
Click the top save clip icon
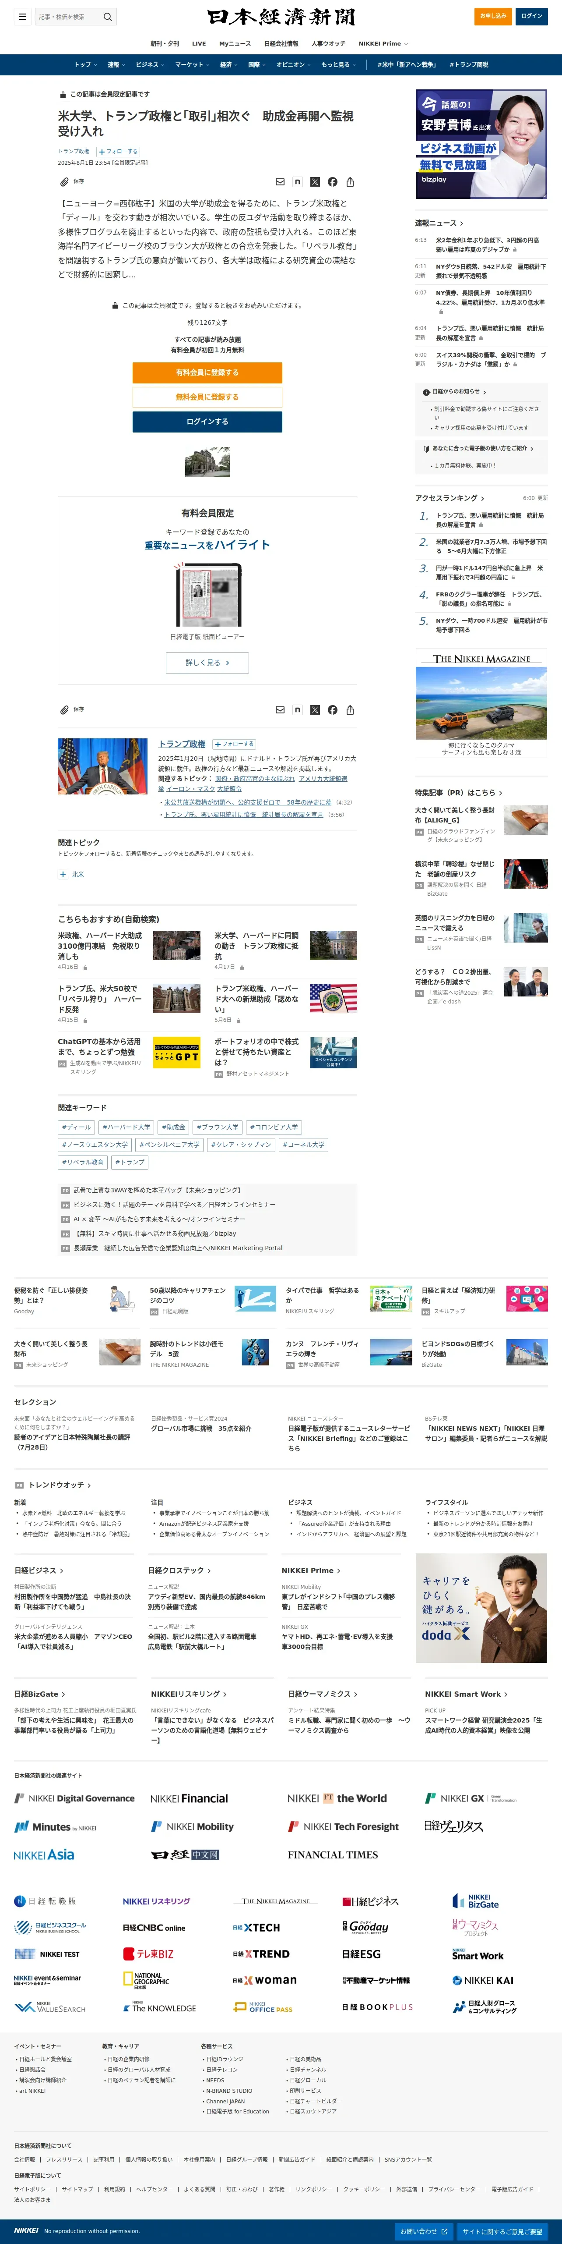64,182
